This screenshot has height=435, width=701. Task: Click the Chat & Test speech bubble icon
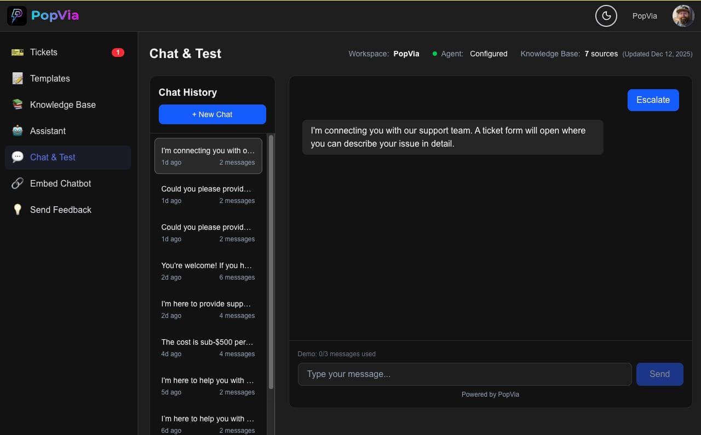click(17, 157)
